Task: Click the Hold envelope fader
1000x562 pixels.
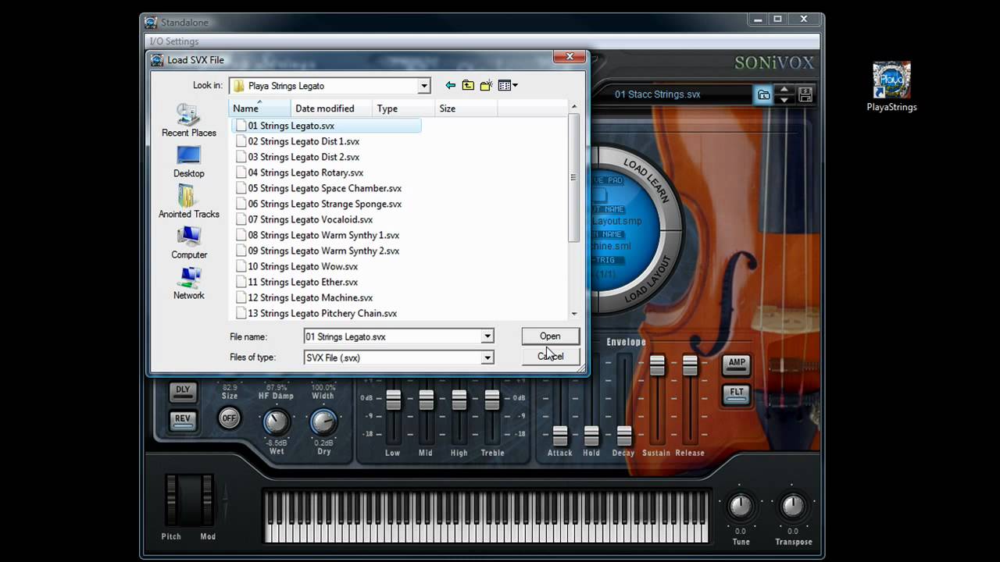Action: click(x=591, y=436)
